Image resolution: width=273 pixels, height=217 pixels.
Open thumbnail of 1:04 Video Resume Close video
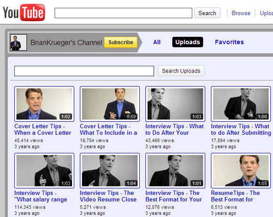click(110, 170)
